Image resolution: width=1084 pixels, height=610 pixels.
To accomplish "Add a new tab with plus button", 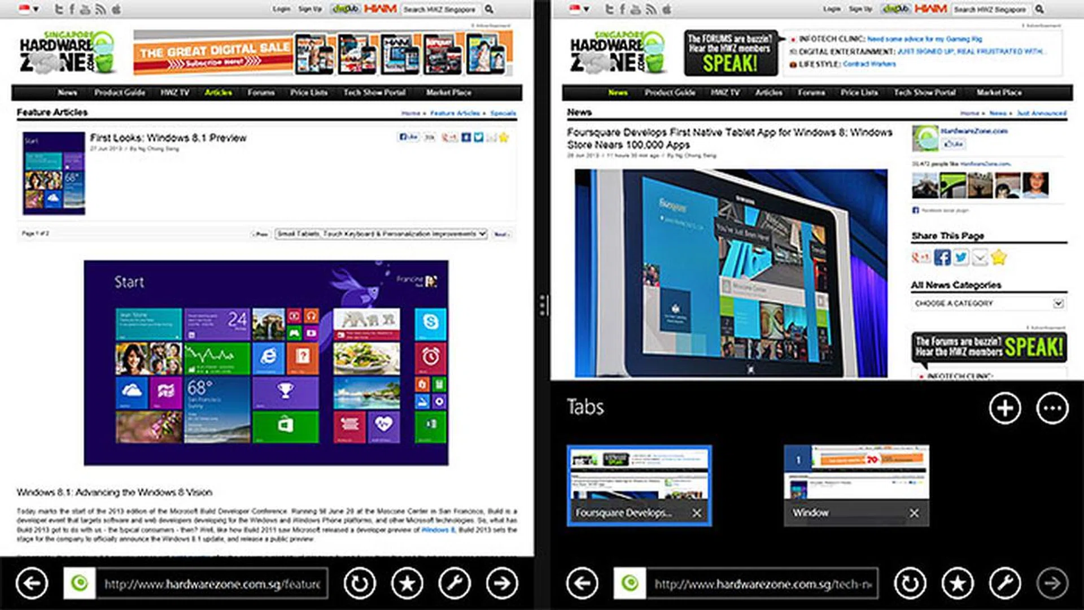I will (x=1005, y=408).
